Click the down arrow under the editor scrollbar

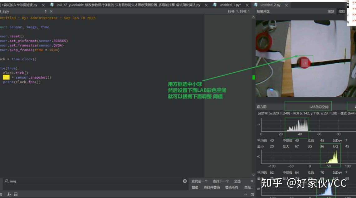point(253,175)
